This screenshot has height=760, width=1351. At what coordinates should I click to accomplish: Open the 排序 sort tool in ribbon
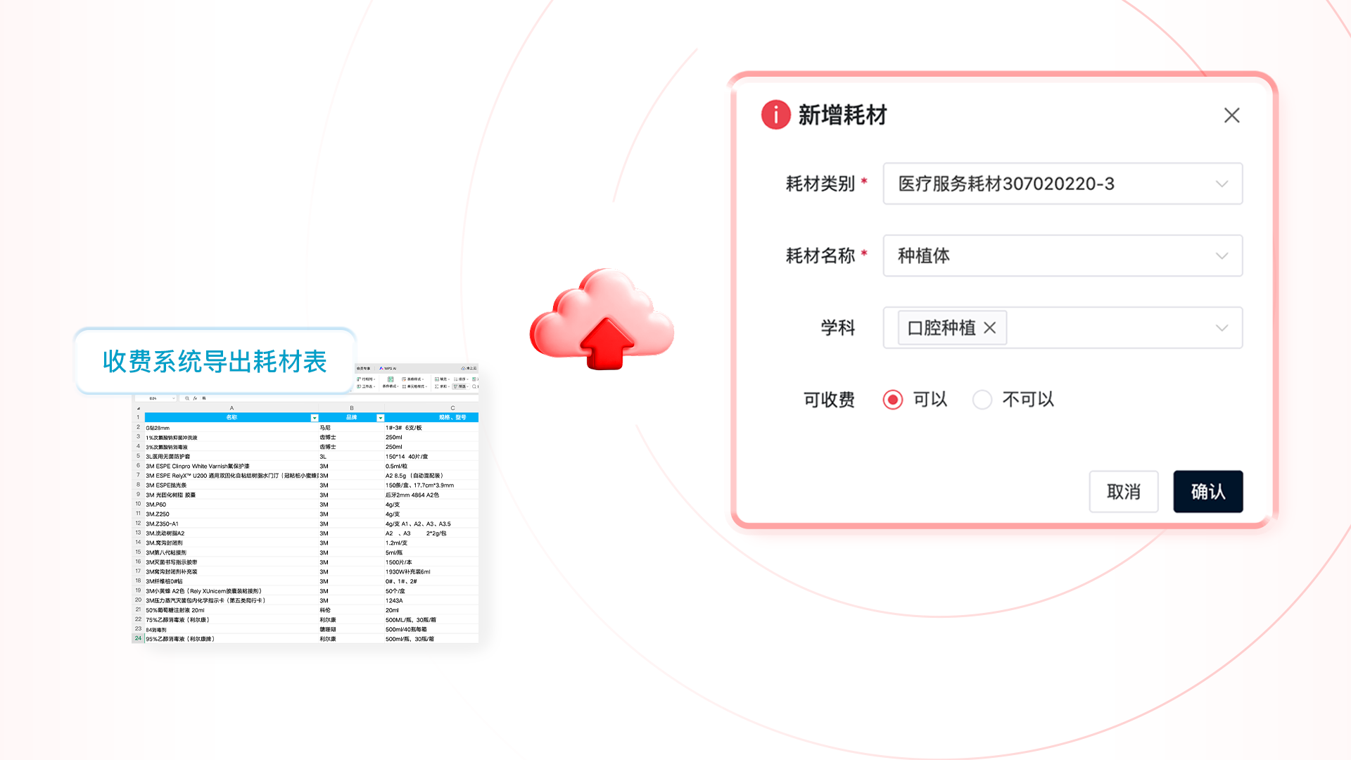461,379
